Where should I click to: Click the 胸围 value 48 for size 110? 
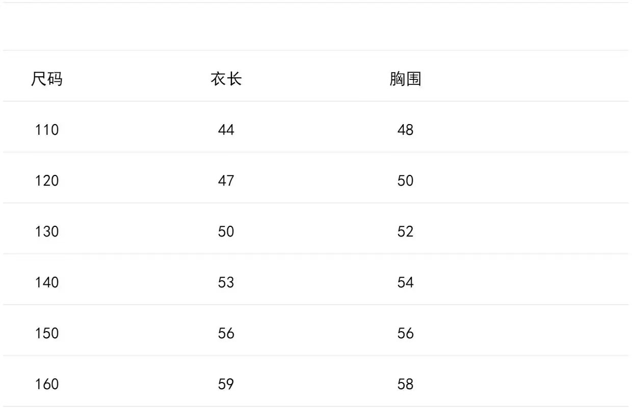click(x=405, y=130)
